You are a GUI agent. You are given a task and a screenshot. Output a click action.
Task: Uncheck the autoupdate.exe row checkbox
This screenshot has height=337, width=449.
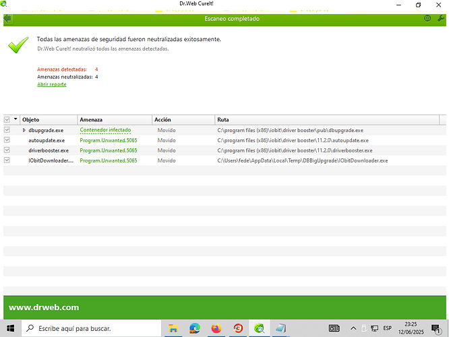coord(7,140)
